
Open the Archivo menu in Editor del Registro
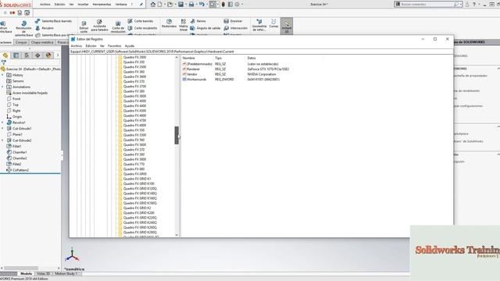tap(77, 46)
